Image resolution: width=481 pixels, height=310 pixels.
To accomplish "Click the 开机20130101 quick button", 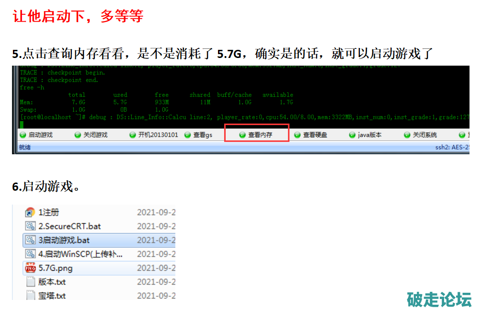I will coord(158,135).
